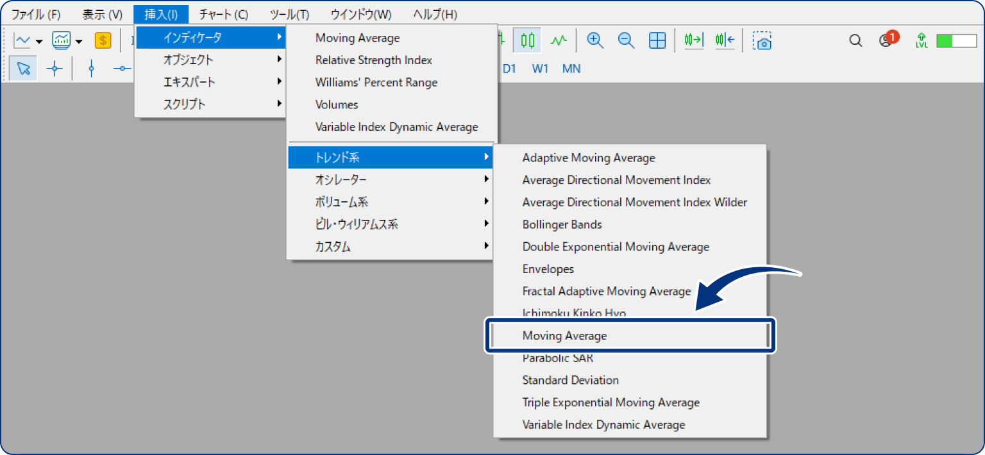985x455 pixels.
Task: Click the zoom out magnifier icon
Action: pyautogui.click(x=626, y=41)
